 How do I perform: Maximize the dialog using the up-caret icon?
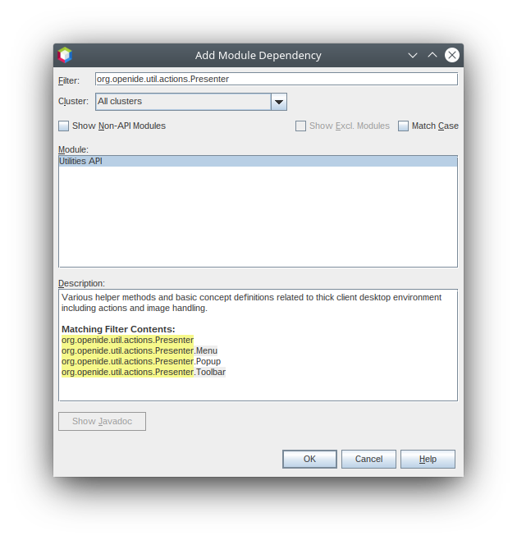432,55
